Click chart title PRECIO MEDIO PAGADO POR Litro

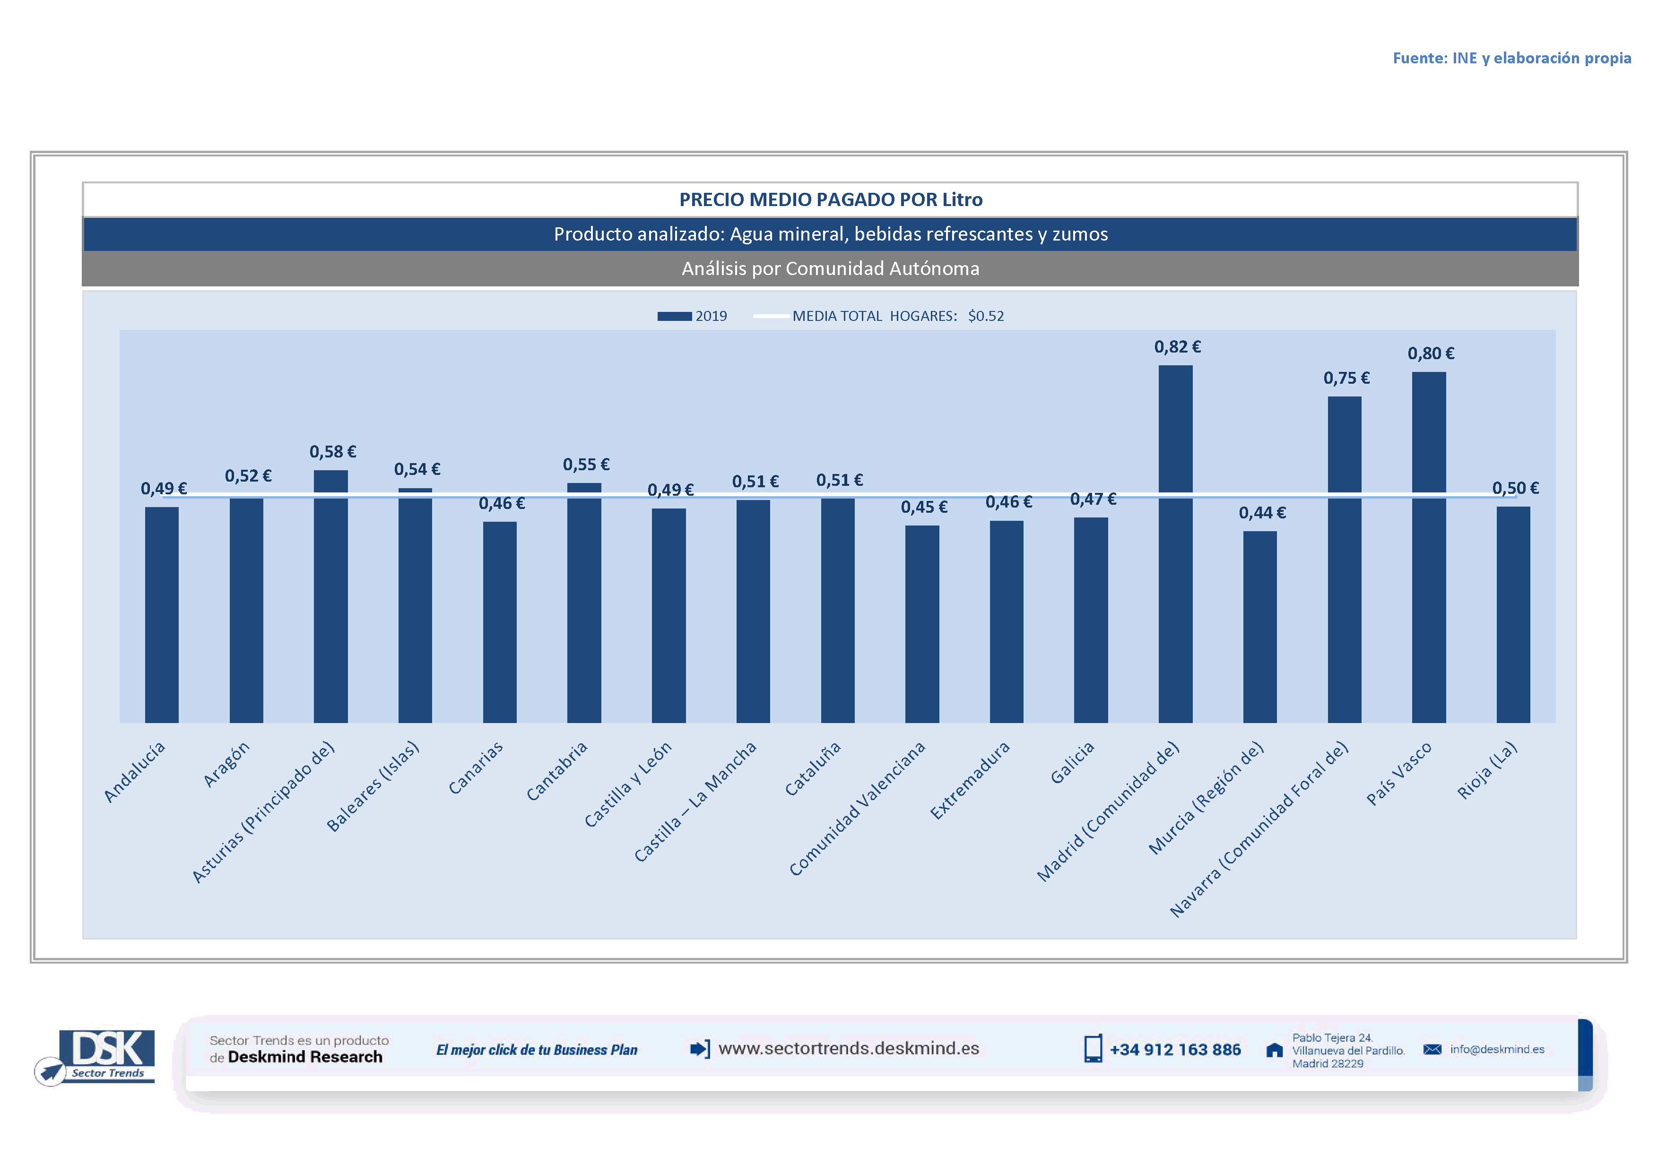click(x=831, y=199)
